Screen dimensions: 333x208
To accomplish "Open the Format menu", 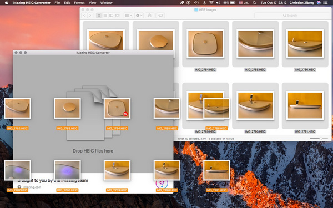I will click(x=79, y=3).
